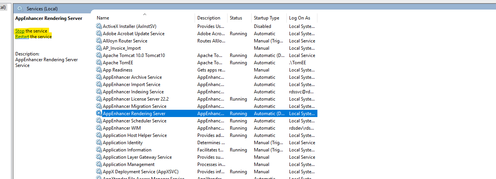Click gear icon for Application Host Helper Service
Image resolution: width=496 pixels, height=179 pixels.
pos(99,135)
